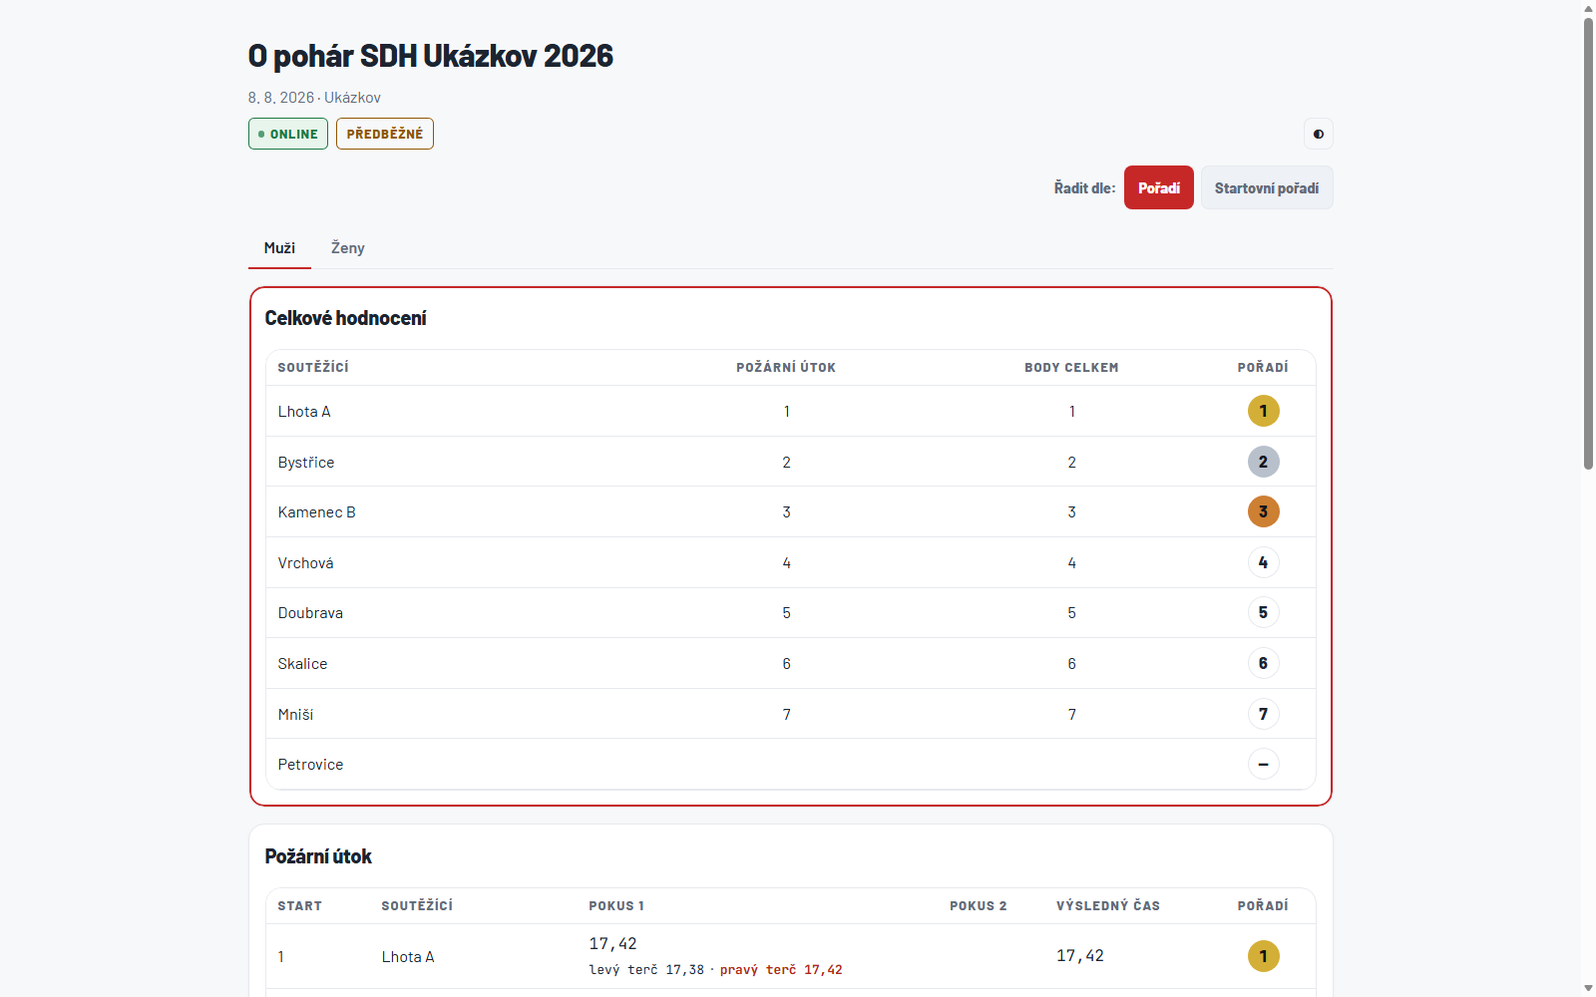Click Požární útok section heading

point(318,856)
